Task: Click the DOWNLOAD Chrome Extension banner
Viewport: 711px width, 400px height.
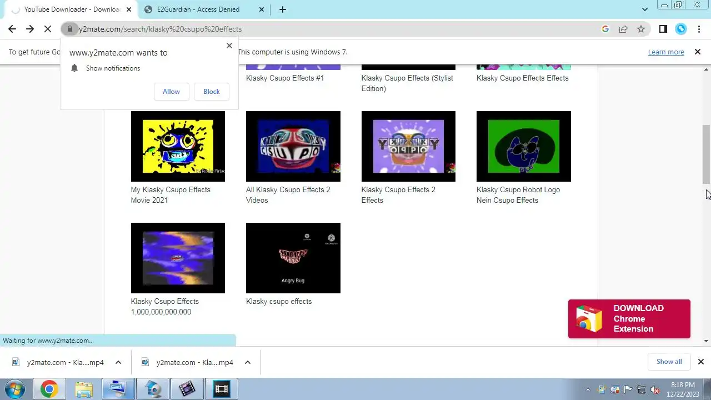Action: pos(629,319)
